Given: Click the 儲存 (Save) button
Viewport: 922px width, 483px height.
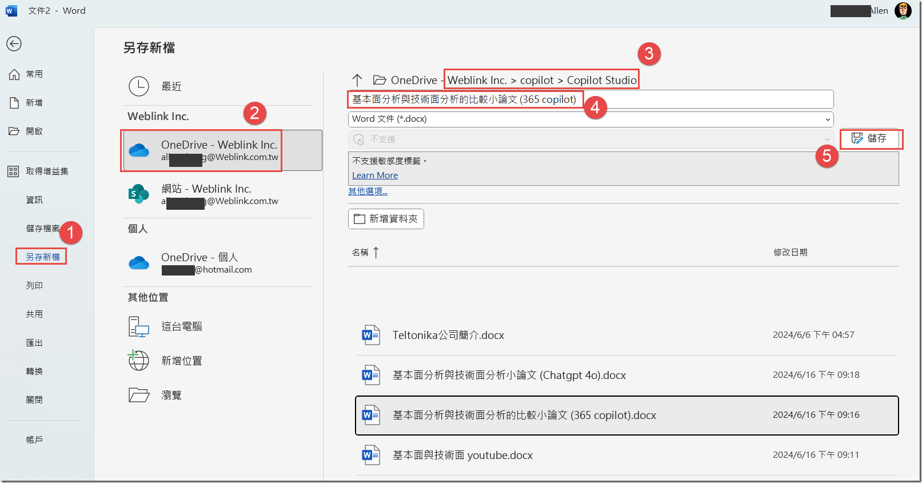Looking at the screenshot, I should [869, 138].
